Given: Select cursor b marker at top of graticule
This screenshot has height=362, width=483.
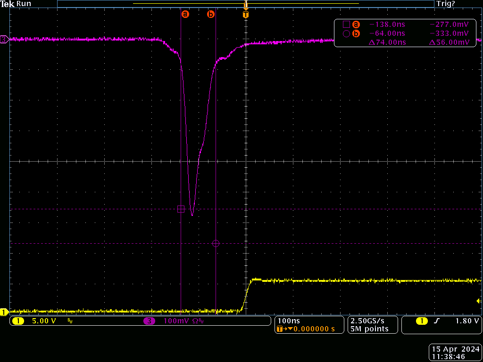Looking at the screenshot, I should click(211, 14).
